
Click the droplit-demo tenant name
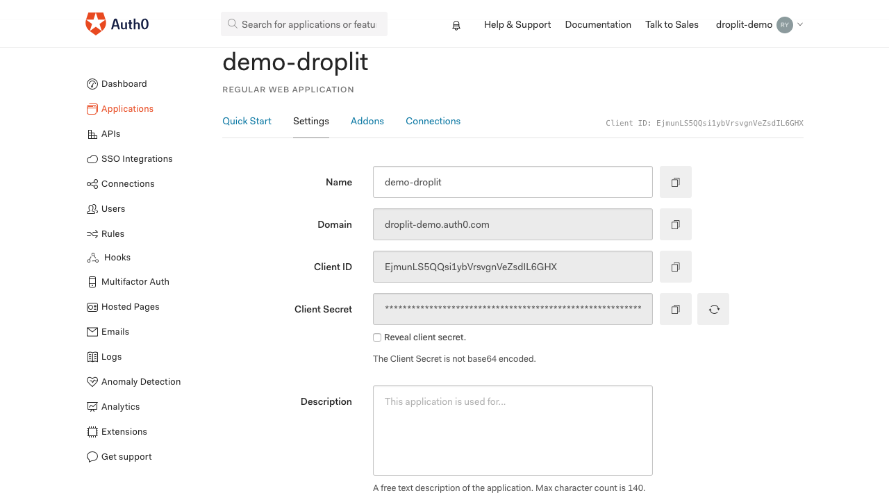coord(744,24)
